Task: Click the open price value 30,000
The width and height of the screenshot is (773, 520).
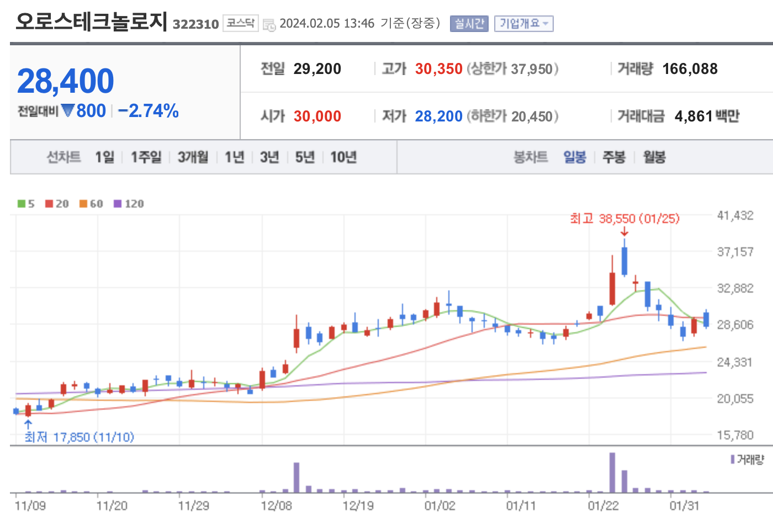Action: (317, 116)
